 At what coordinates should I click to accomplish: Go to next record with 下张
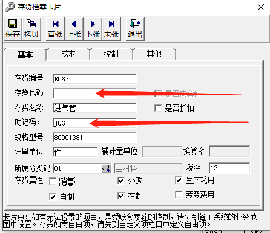[x=93, y=29]
